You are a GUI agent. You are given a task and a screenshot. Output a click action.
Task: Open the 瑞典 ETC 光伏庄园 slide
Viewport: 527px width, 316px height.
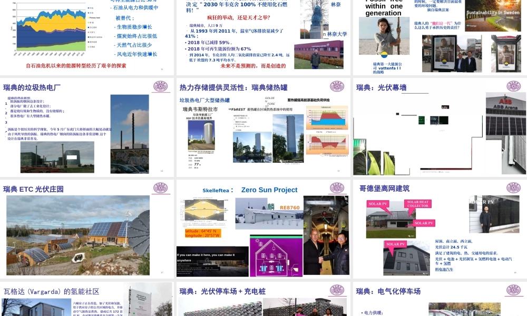click(87, 229)
